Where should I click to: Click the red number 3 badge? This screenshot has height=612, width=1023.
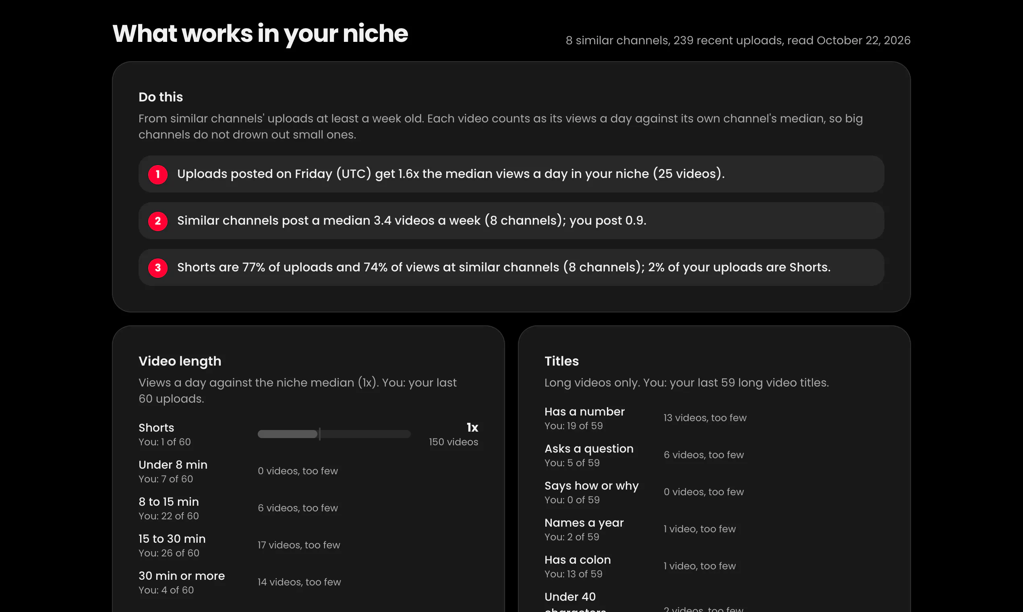157,268
